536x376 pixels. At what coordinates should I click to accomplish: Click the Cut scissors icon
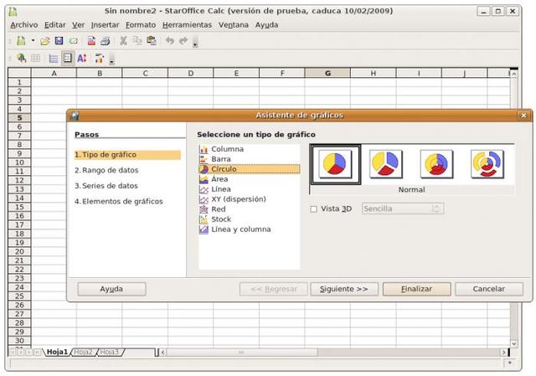(123, 41)
